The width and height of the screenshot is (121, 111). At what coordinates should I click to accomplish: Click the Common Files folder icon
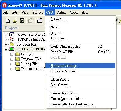click(x=12, y=44)
